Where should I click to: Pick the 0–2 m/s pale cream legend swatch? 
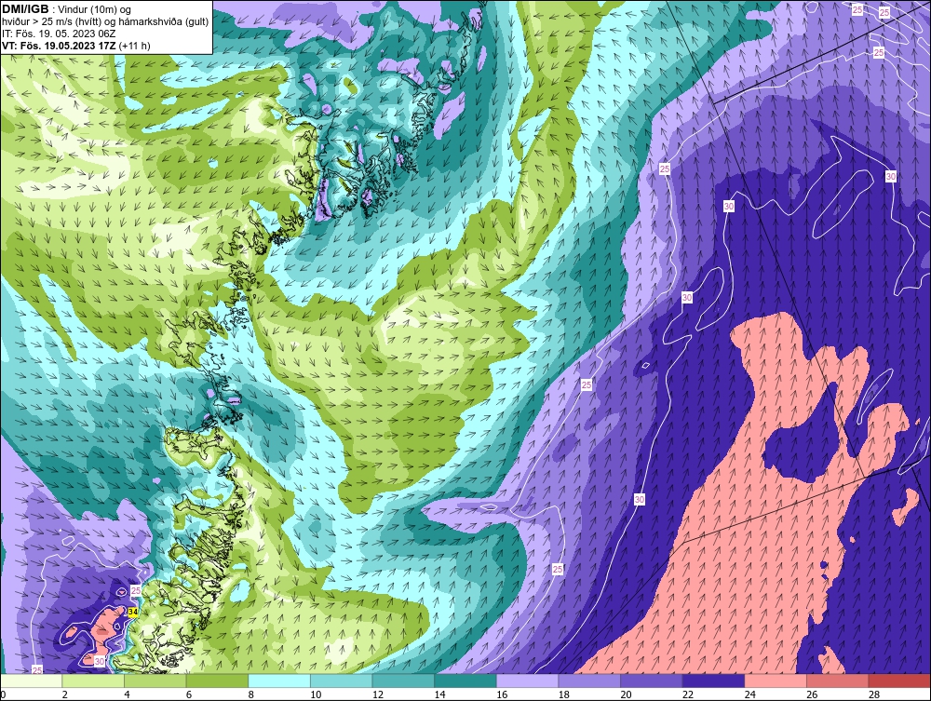tap(31, 681)
